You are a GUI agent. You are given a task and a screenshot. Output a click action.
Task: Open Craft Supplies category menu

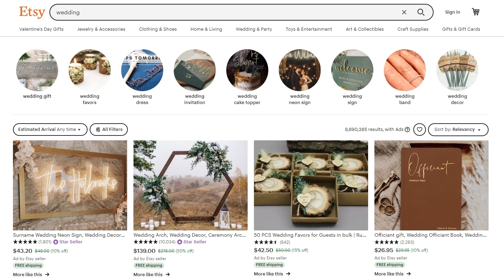point(413,29)
